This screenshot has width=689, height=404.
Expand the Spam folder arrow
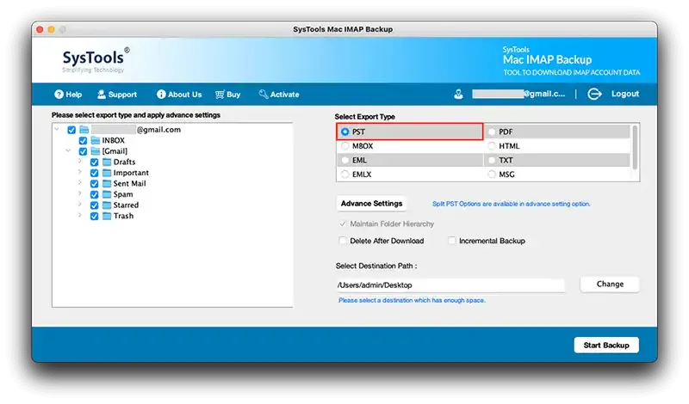click(79, 193)
